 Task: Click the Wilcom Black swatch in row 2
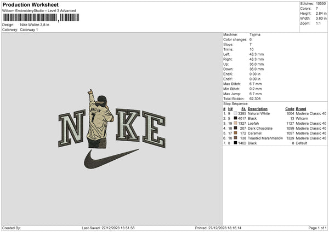(x=235, y=118)
